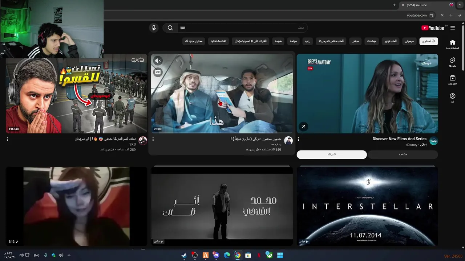This screenshot has height=261, width=465.
Task: Select the 'القنوات التي تم تحميلها مؤخرًا' chip
Action: click(x=250, y=41)
